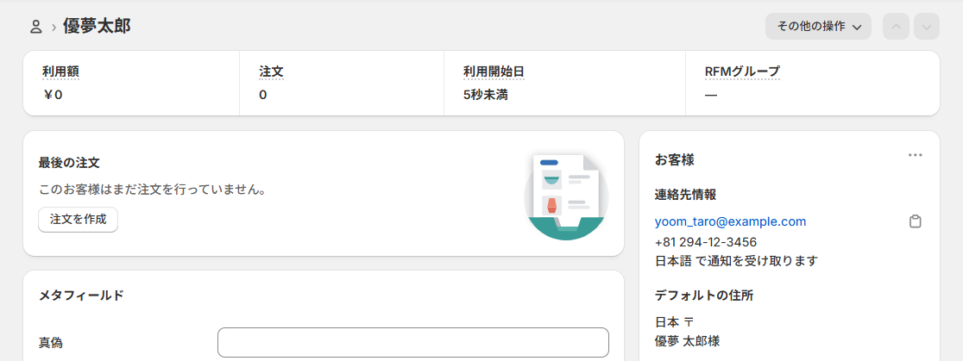This screenshot has height=361, width=963.
Task: Click the order illustration image
Action: [x=565, y=194]
